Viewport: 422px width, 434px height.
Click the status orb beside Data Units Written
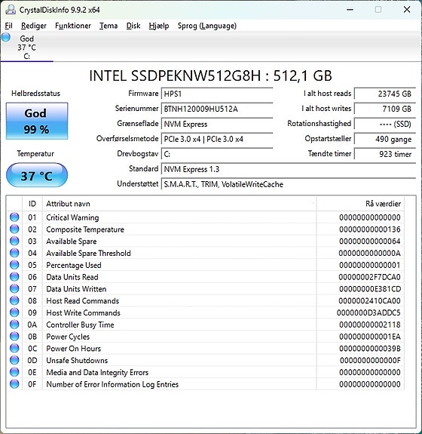(14, 288)
